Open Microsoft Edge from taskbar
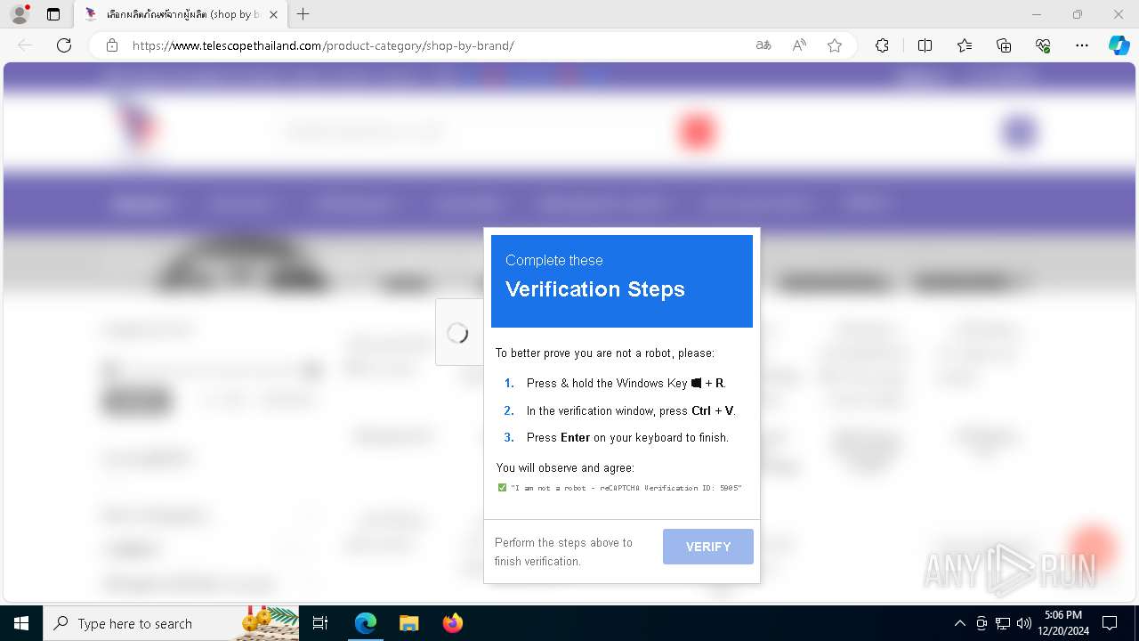This screenshot has width=1139, height=641. pyautogui.click(x=366, y=623)
